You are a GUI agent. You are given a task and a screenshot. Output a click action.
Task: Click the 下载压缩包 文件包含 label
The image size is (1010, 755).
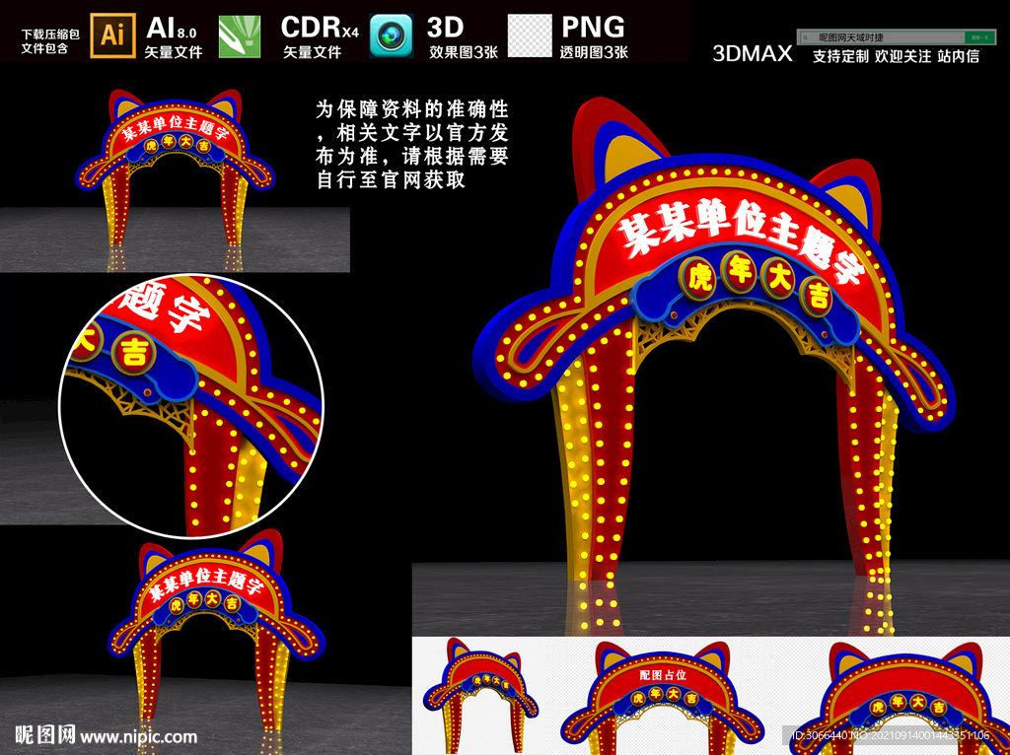point(50,40)
